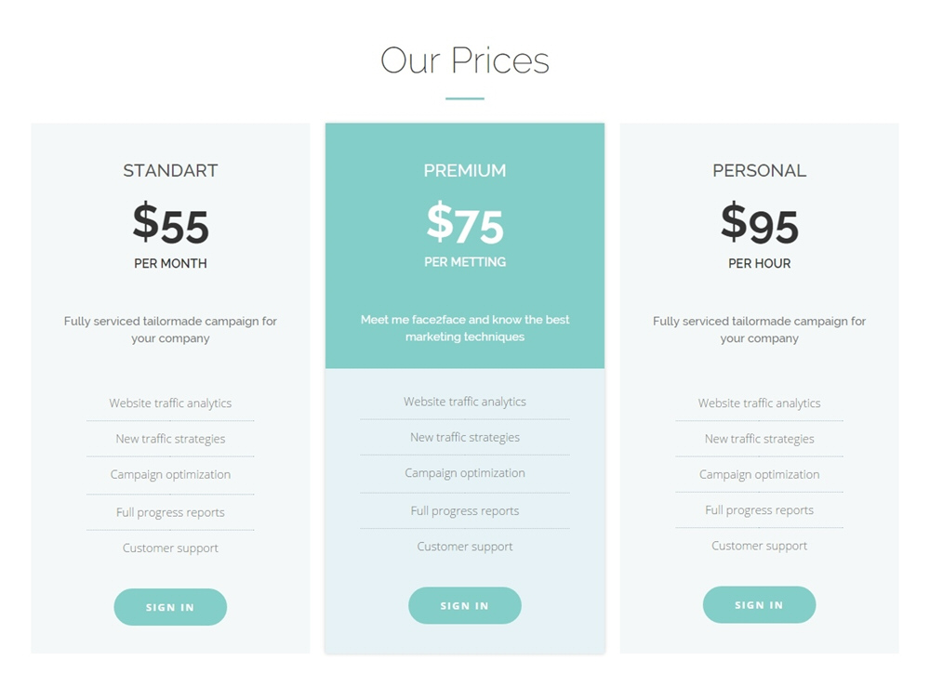Image resolution: width=930 pixels, height=700 pixels.
Task: Click the $55 price figure
Action: (x=171, y=224)
